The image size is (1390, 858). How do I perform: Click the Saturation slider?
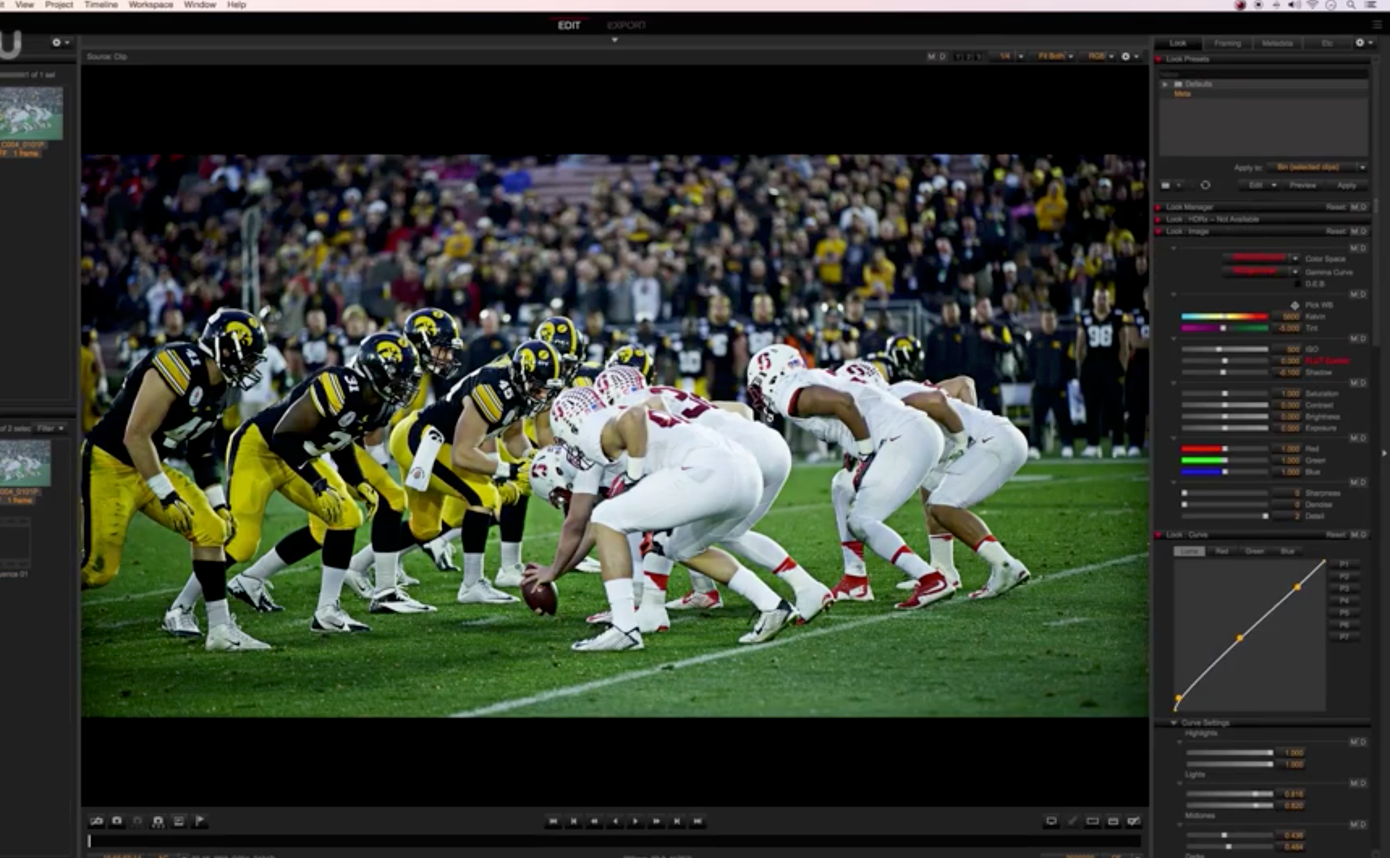(1224, 393)
